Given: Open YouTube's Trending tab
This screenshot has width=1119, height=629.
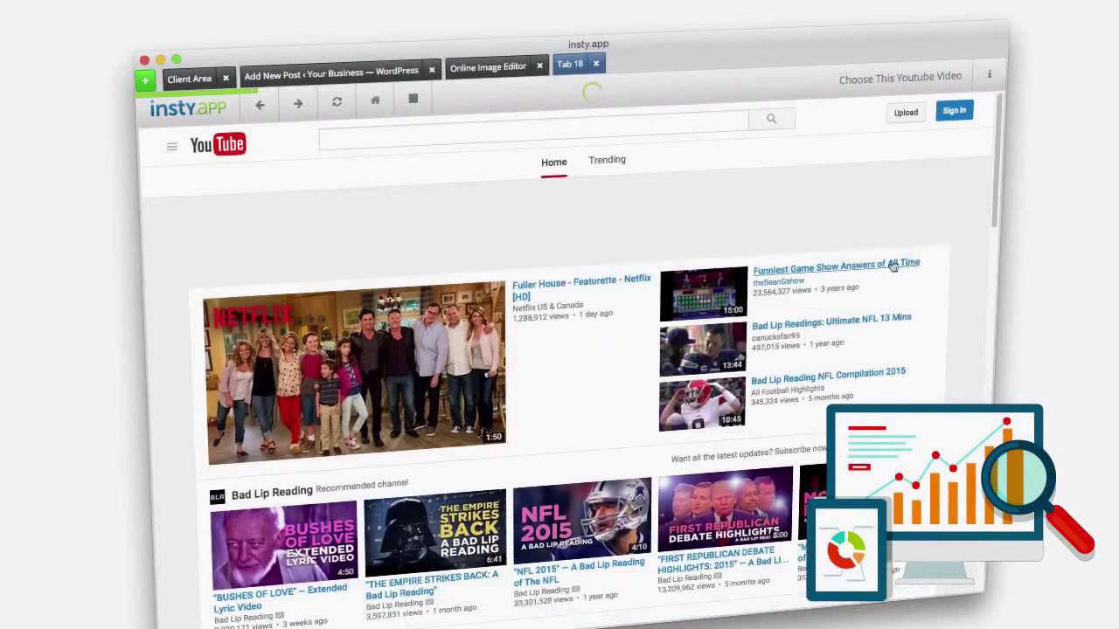Looking at the screenshot, I should pos(607,160).
